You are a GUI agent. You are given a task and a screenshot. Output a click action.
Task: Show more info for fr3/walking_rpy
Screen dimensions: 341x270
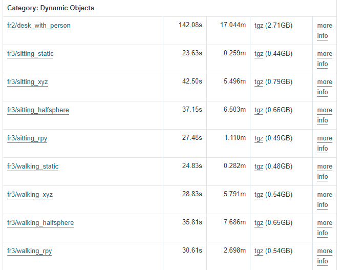[x=324, y=256]
